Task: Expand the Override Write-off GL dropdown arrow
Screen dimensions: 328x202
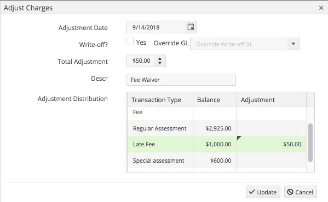Action: pos(294,44)
